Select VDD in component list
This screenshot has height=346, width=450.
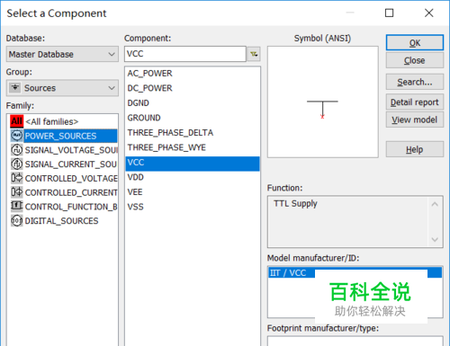click(x=193, y=177)
